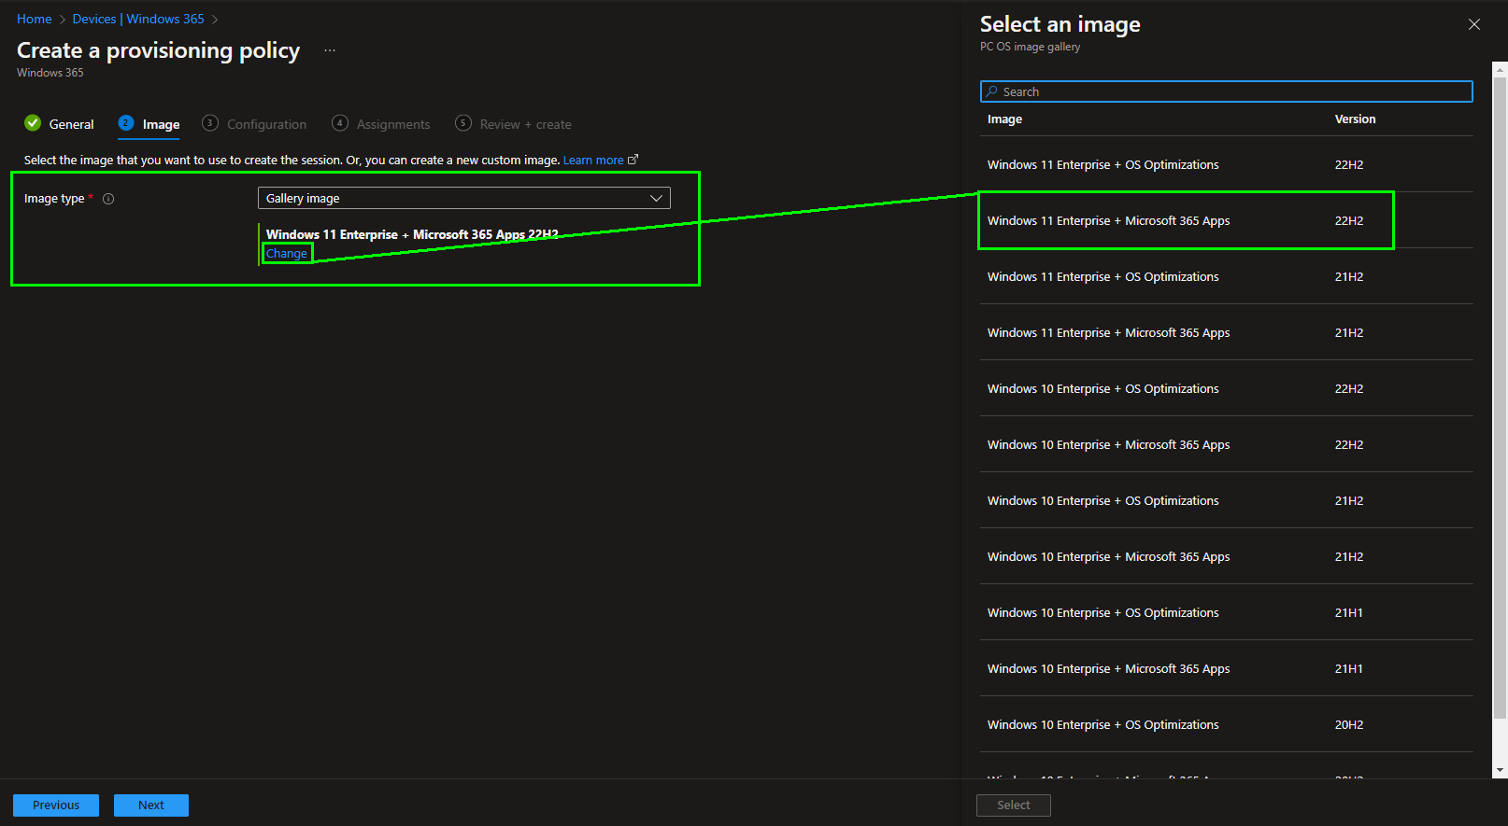Click the search magnifier icon

[x=992, y=91]
